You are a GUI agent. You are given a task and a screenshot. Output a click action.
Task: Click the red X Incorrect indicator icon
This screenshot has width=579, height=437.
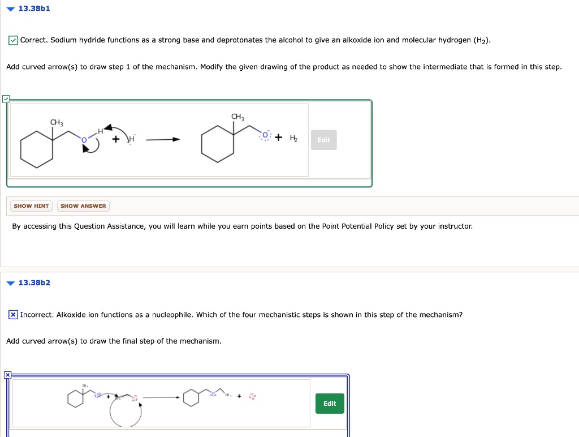(x=14, y=315)
